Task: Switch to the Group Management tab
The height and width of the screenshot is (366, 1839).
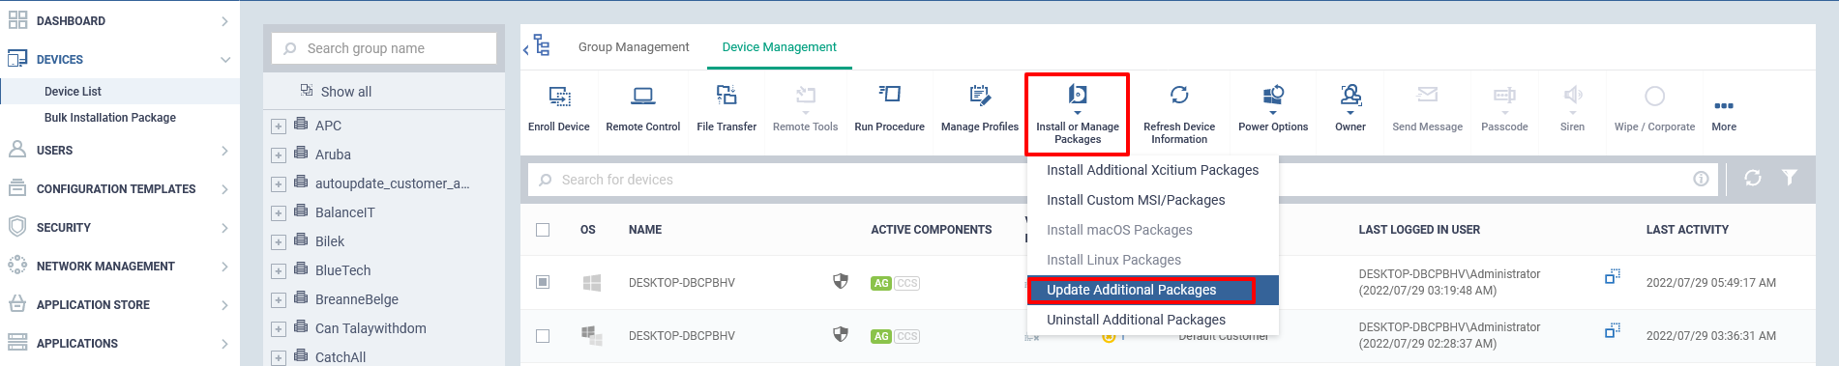Action: pos(634,46)
